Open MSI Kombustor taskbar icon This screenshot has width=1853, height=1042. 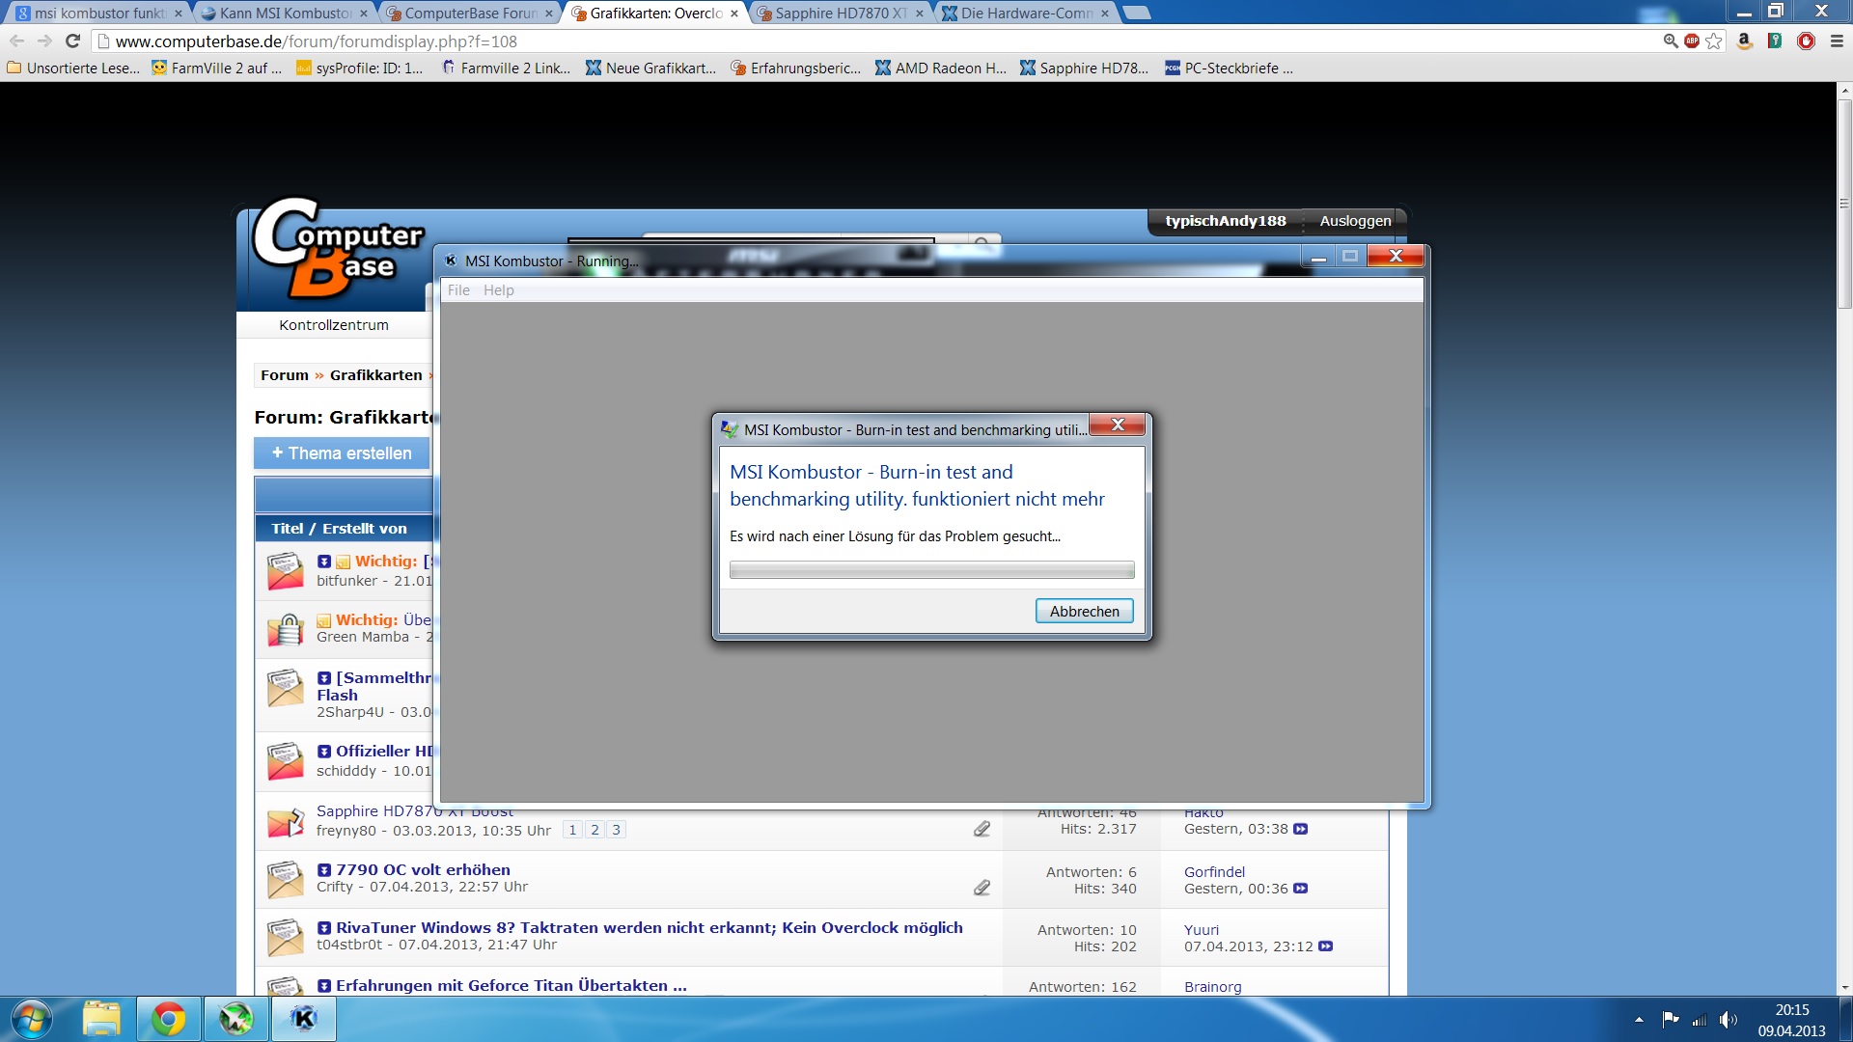(x=304, y=1019)
